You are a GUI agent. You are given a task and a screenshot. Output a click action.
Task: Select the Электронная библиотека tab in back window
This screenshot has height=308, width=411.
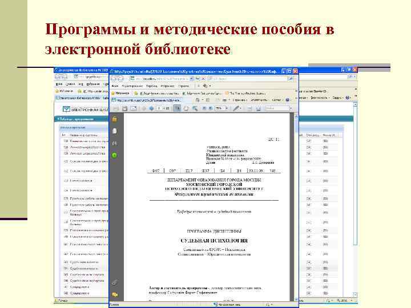click(x=81, y=98)
